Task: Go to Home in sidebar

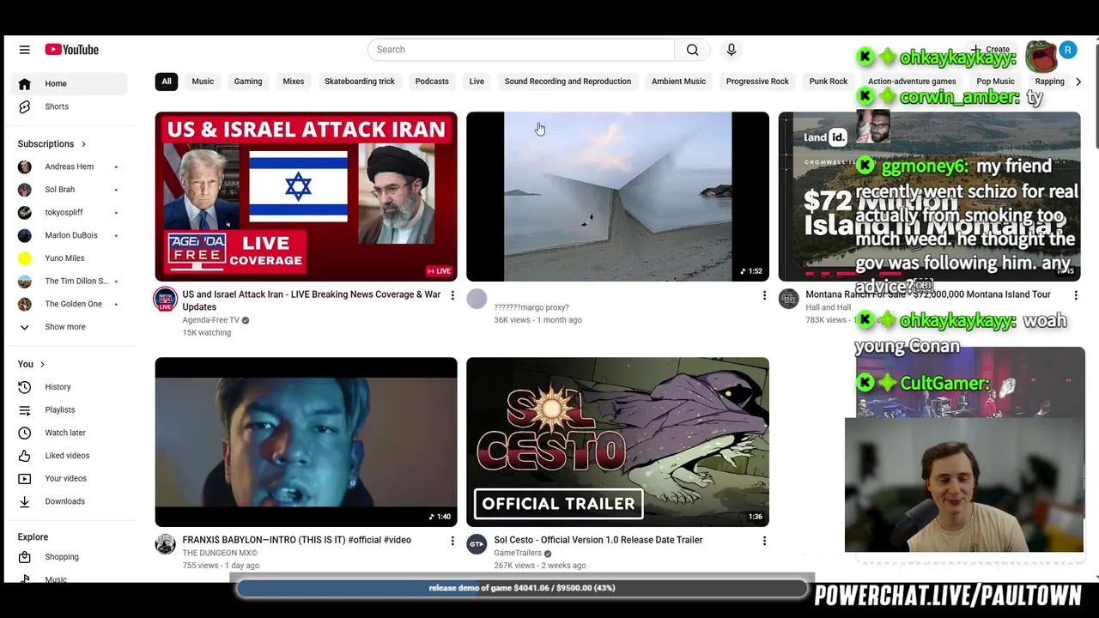Action: [70, 83]
